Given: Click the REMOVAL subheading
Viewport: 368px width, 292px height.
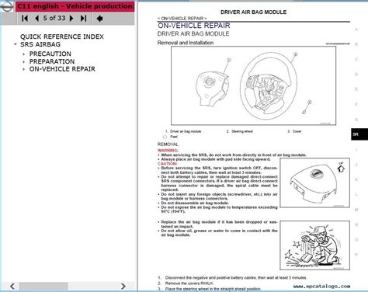Looking at the screenshot, I should 168,144.
